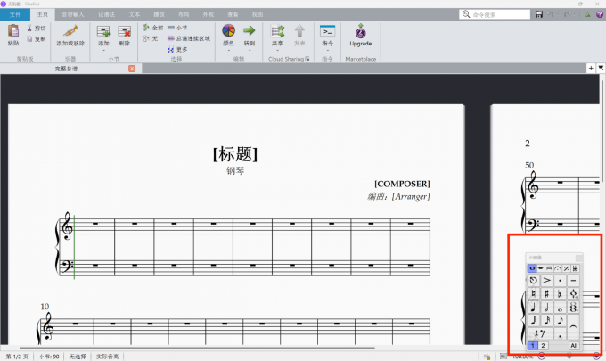Toggle the tie button on keypad
Screen dimensions: 606x361
click(x=573, y=327)
